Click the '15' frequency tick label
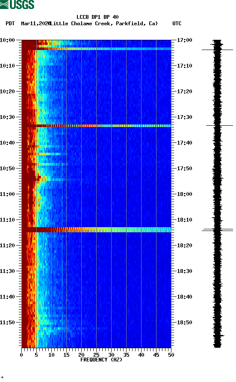This screenshot has width=236, height=382. click(67, 355)
